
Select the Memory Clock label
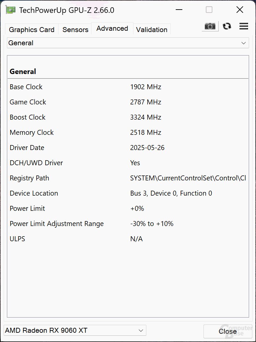(32, 133)
